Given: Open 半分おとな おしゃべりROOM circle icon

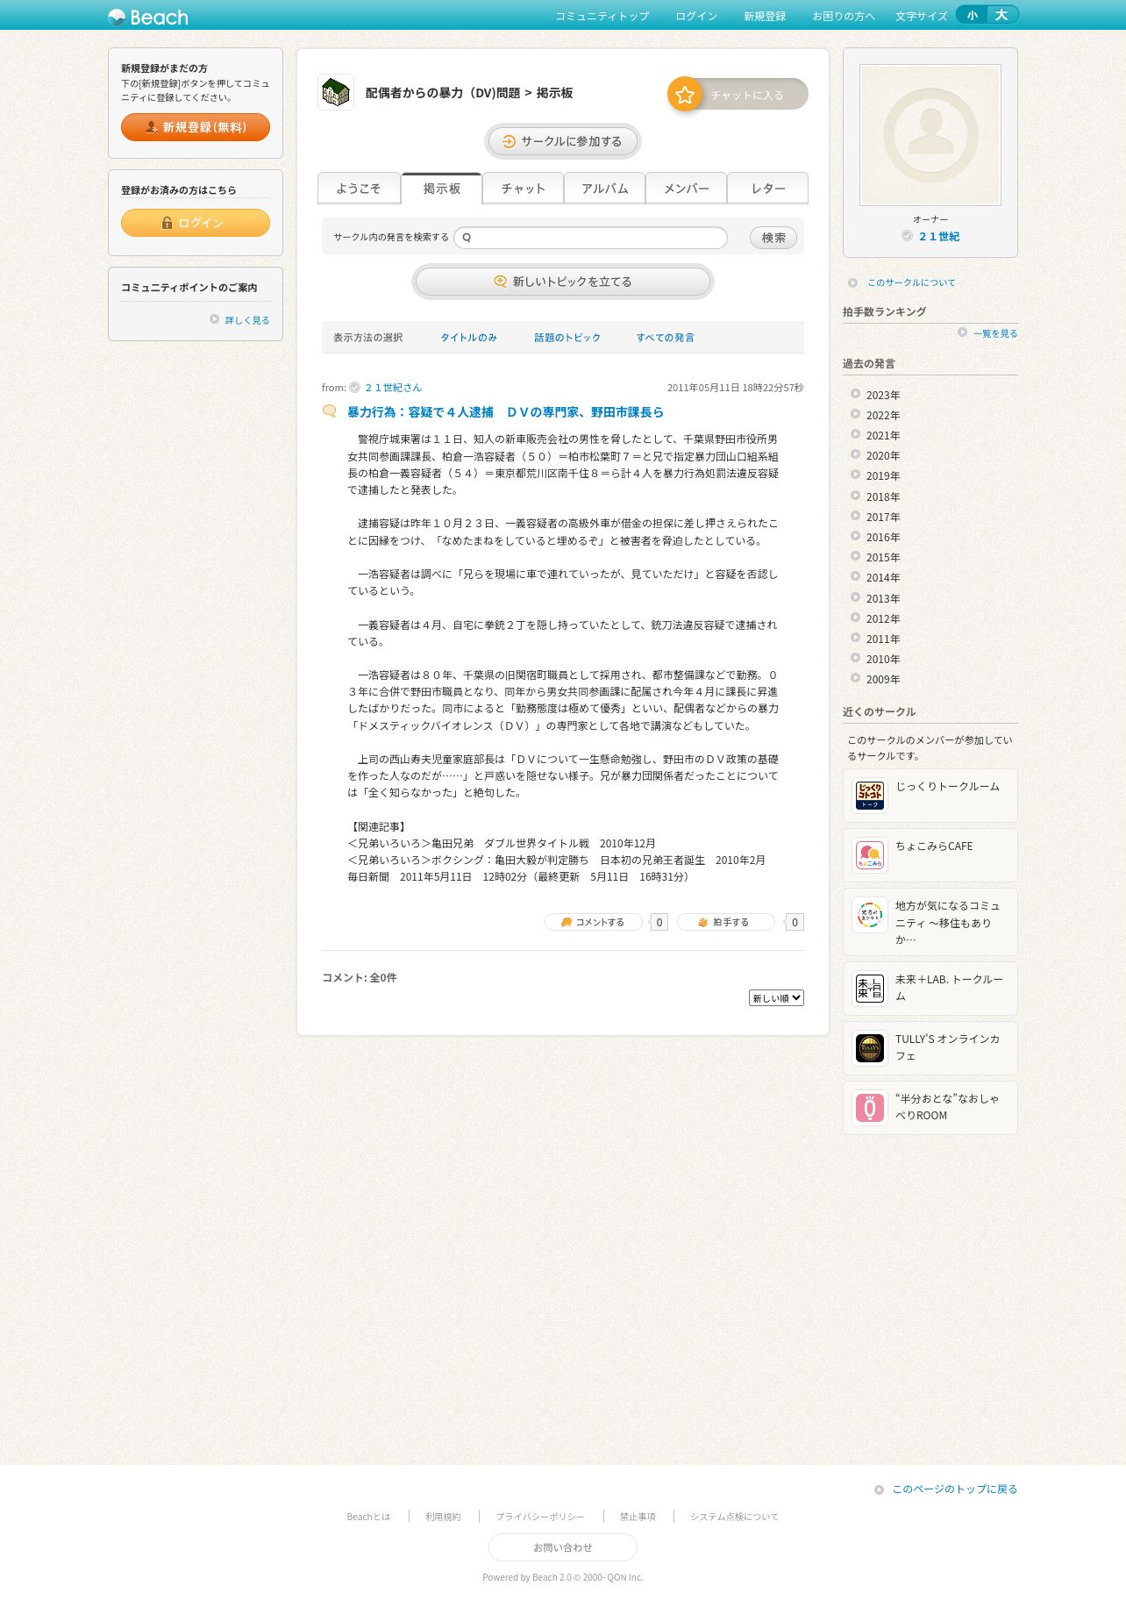Looking at the screenshot, I should (x=870, y=1108).
